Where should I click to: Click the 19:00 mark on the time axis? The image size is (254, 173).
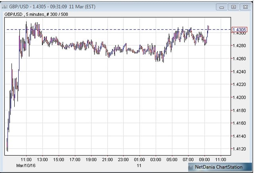(91, 159)
